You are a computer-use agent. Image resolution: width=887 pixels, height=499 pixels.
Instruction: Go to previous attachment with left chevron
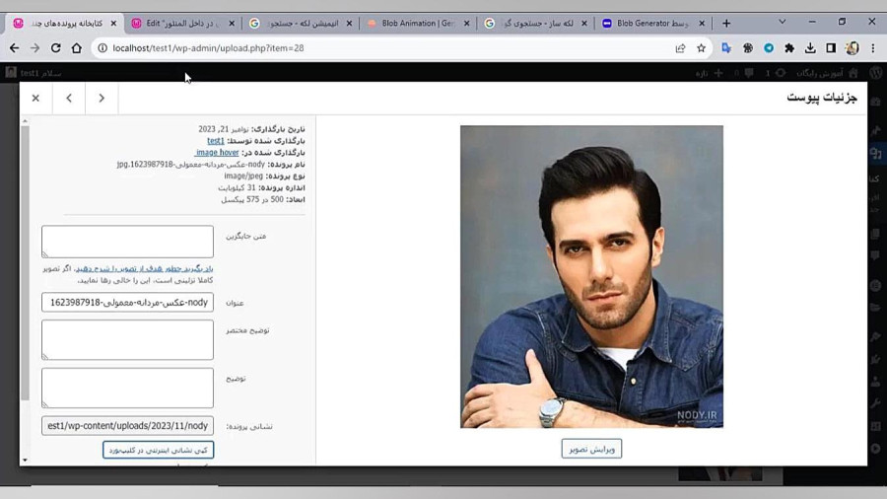(x=69, y=98)
